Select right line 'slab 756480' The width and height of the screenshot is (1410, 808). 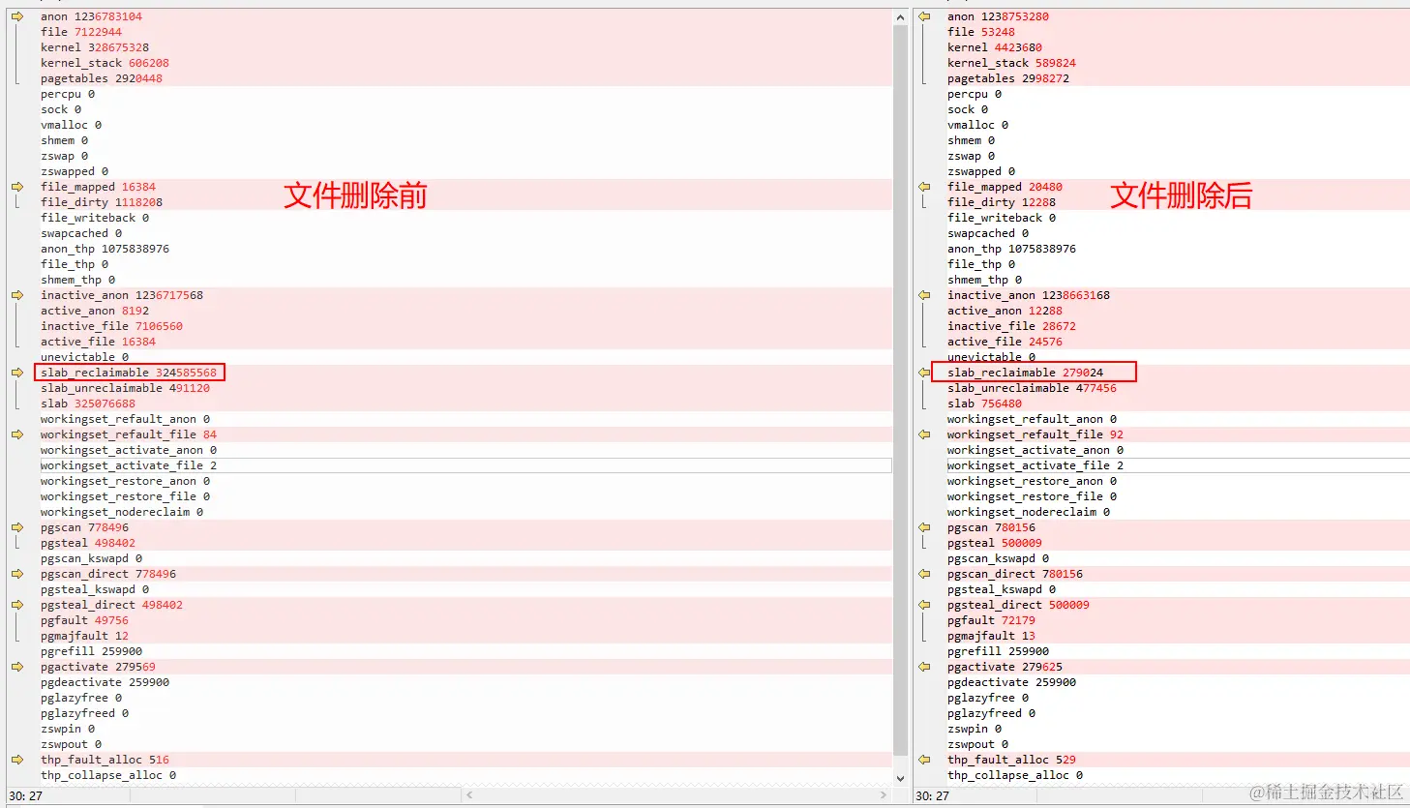984,404
